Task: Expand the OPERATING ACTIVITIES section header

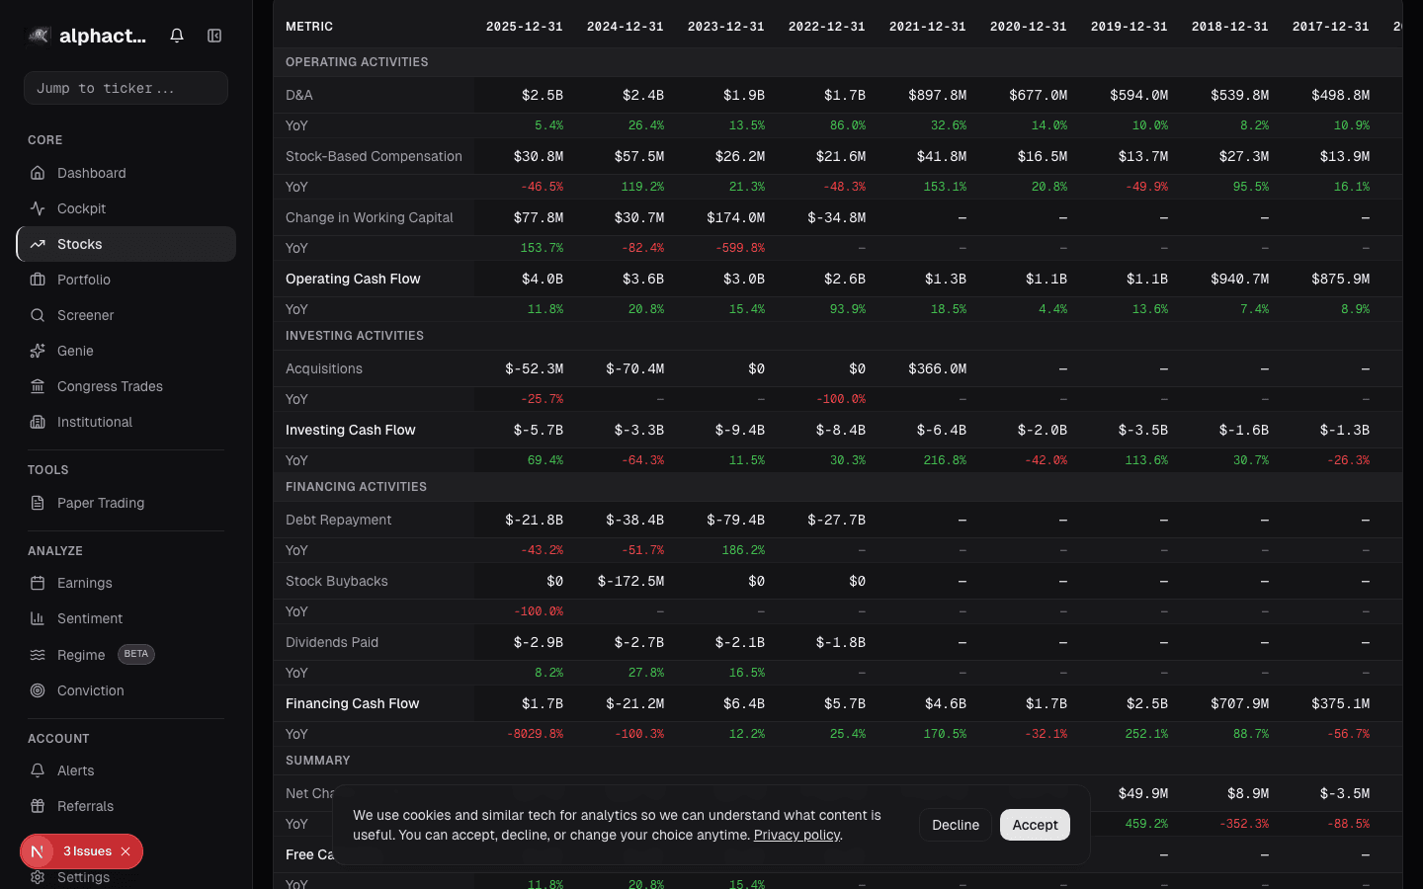Action: point(357,61)
